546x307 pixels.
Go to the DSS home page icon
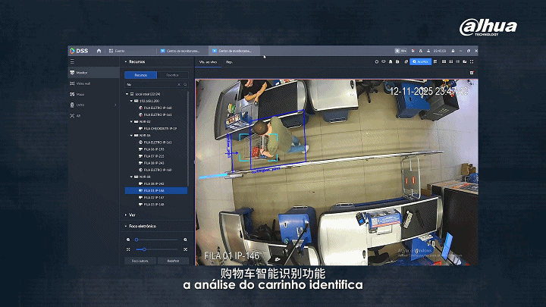pos(99,51)
